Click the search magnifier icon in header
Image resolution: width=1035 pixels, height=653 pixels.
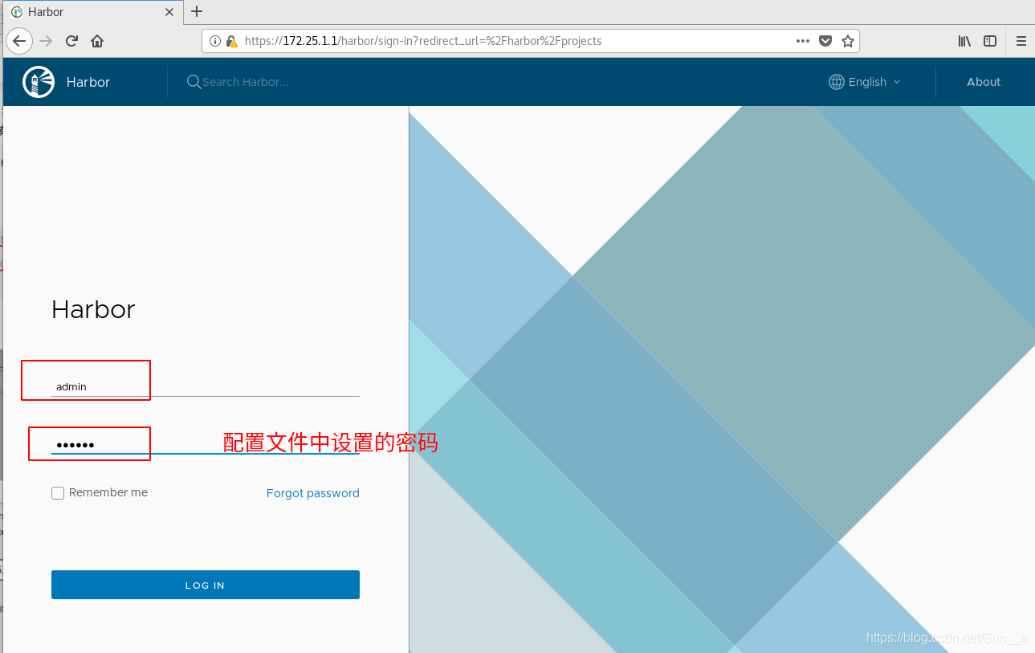[x=194, y=82]
